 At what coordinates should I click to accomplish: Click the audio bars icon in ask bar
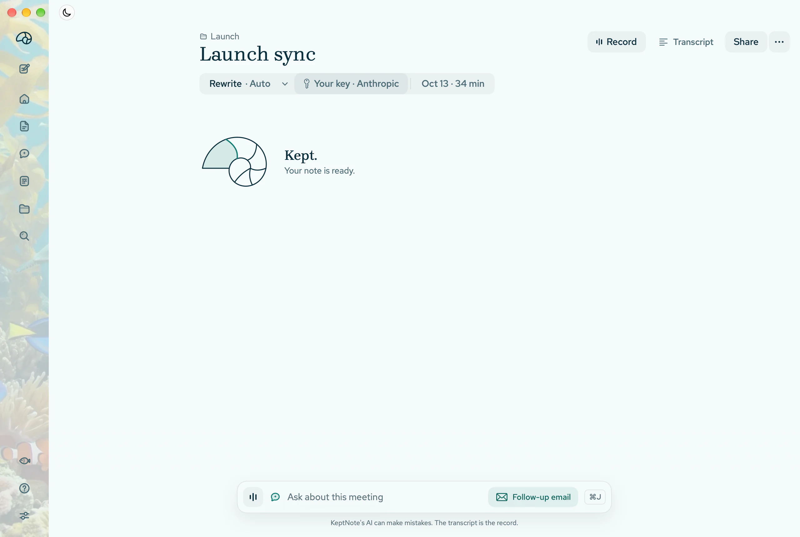pyautogui.click(x=253, y=497)
